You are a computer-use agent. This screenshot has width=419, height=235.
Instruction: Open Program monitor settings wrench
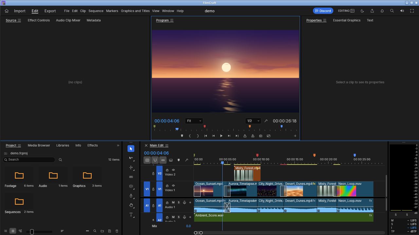(266, 121)
